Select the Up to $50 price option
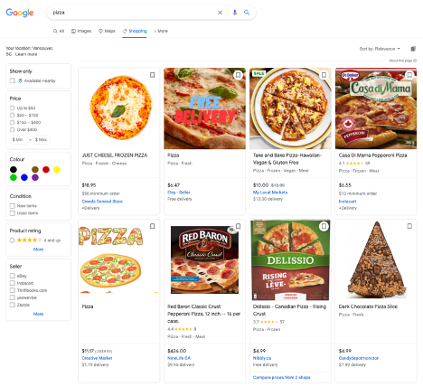The image size is (423, 386). [12, 108]
